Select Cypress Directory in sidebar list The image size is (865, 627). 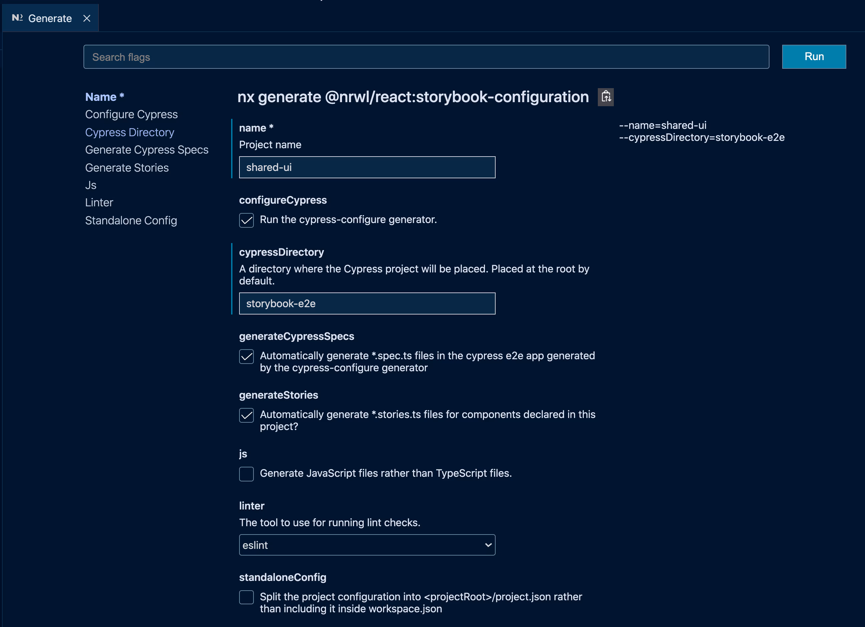click(130, 132)
